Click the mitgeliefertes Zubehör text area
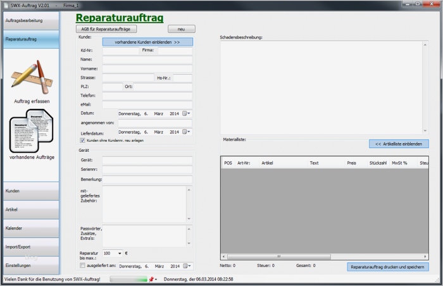This screenshot has height=286, width=443. click(144, 204)
